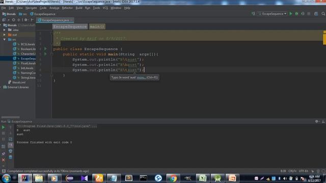Toggle soft-wrap in the Run console
Screen dimensions: 326x183
point(10,139)
